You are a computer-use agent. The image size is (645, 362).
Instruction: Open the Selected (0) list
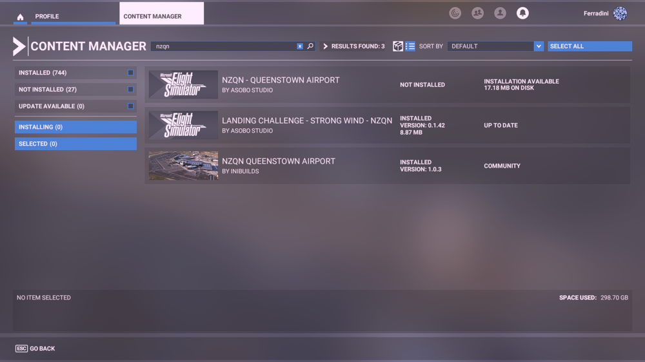pyautogui.click(x=75, y=144)
